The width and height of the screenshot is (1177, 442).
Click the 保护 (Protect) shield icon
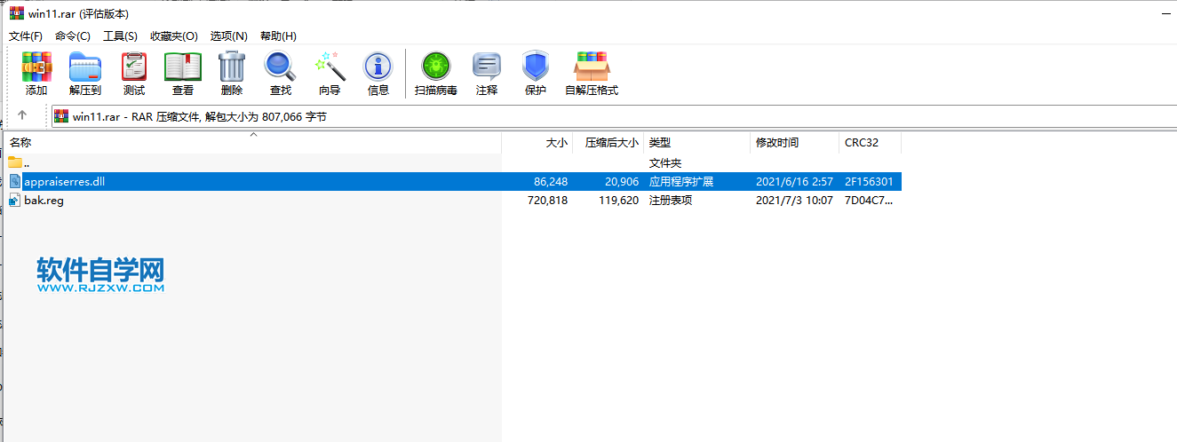(536, 74)
